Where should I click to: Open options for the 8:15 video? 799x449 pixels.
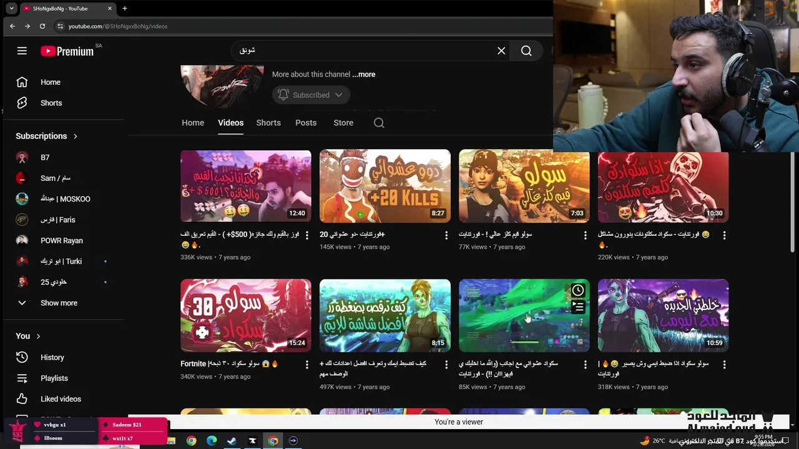click(446, 364)
